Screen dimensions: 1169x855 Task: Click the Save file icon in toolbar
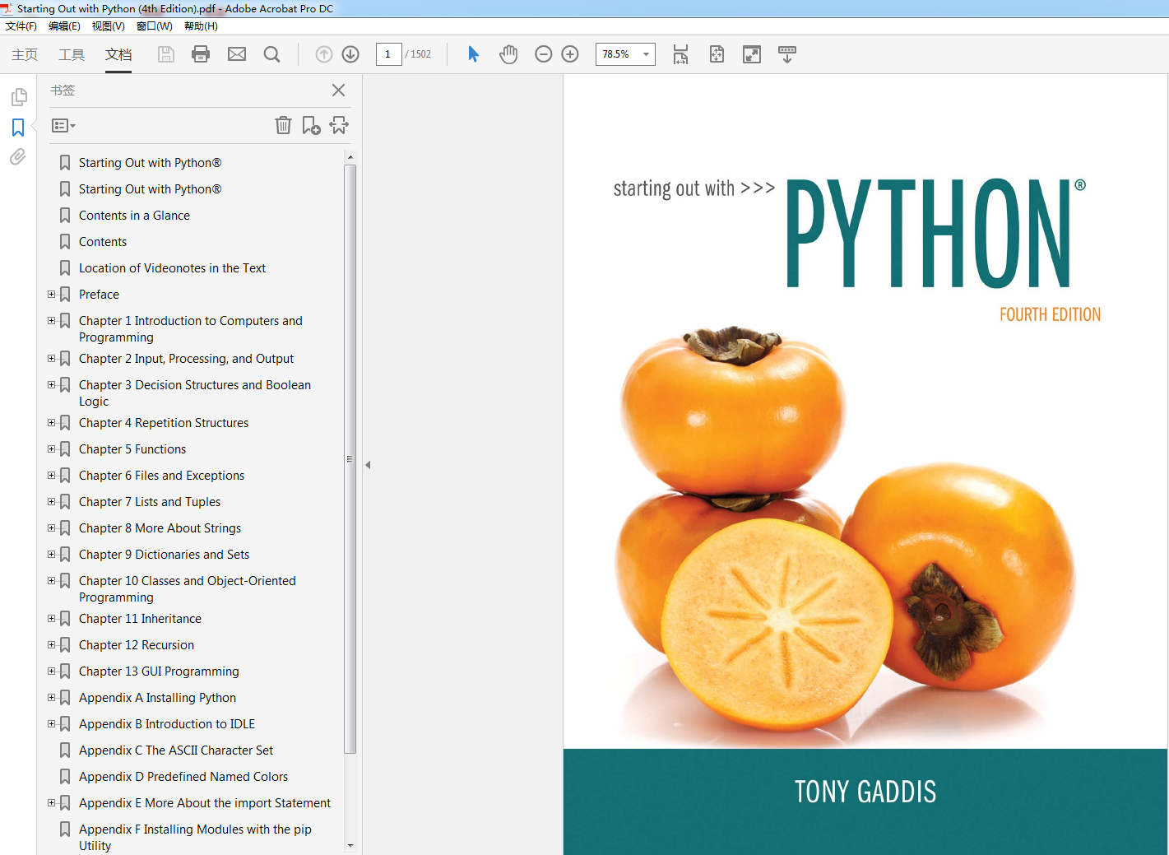(166, 54)
